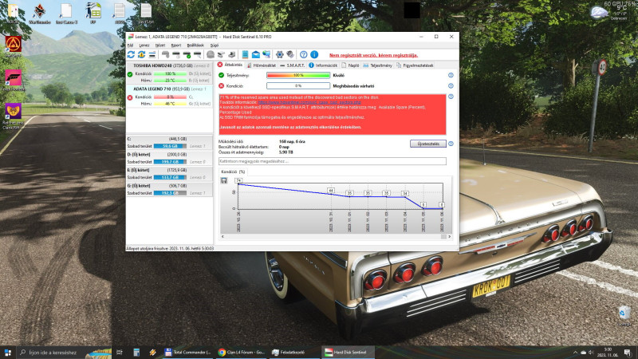This screenshot has height=359, width=638.
Task: Open the Beállítások menu
Action: pos(195,45)
